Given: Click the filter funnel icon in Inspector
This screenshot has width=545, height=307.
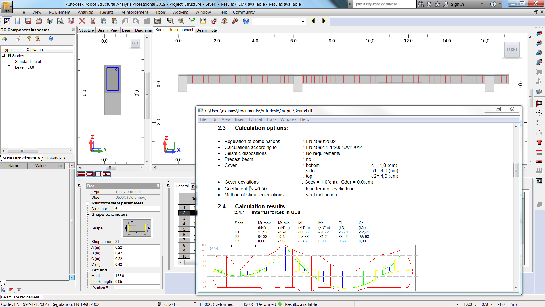Looking at the screenshot, I should point(29,39).
